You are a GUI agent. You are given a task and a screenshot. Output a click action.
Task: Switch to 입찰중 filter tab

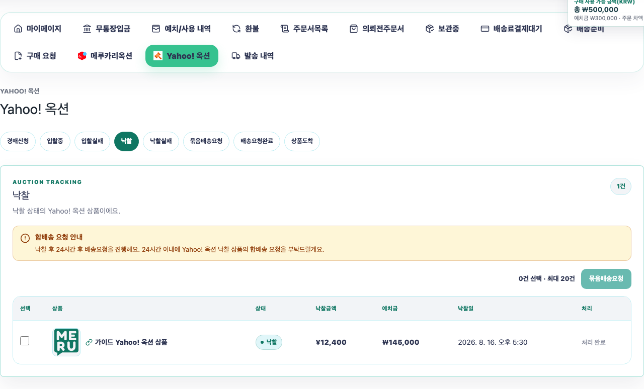click(55, 141)
